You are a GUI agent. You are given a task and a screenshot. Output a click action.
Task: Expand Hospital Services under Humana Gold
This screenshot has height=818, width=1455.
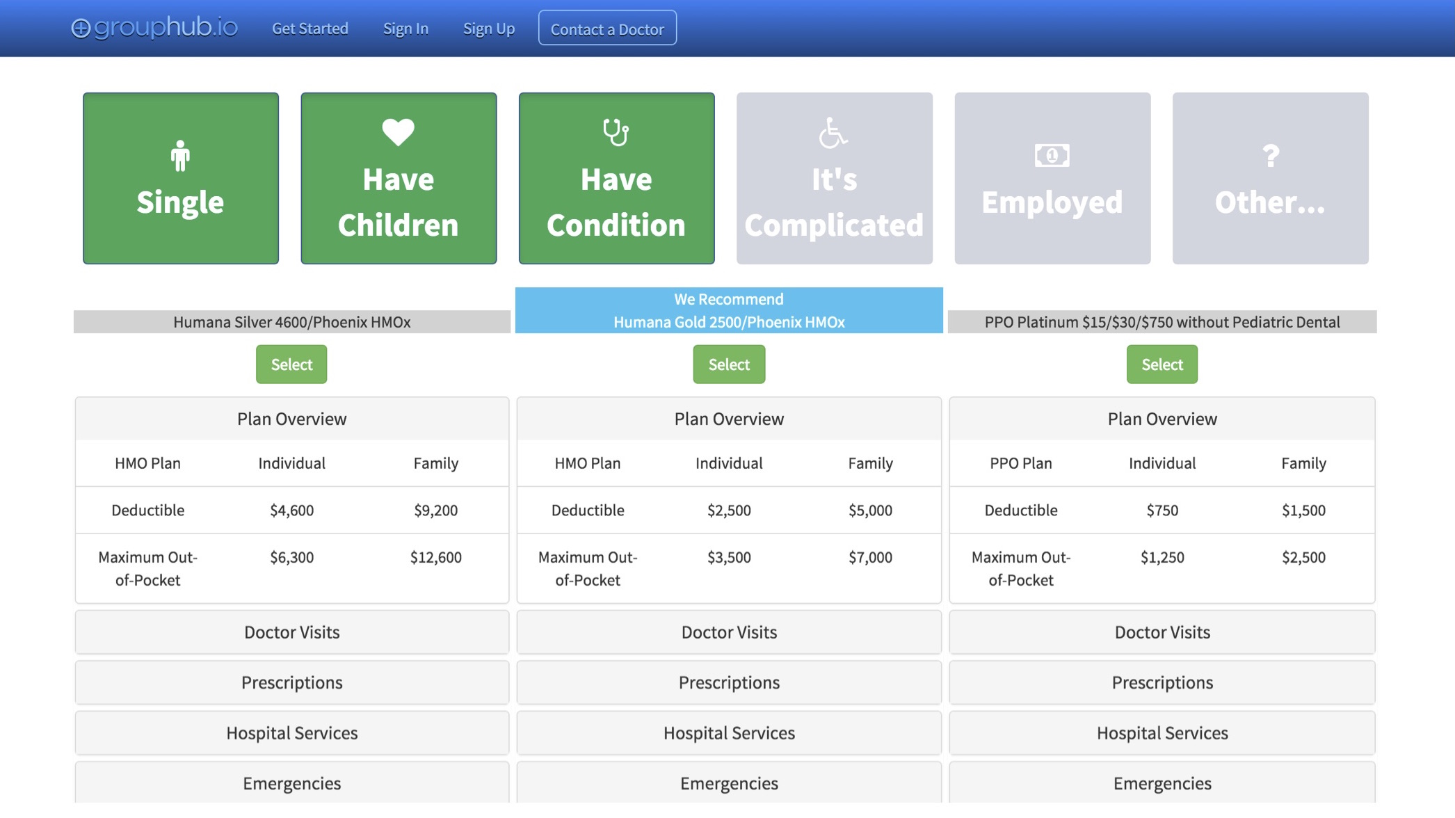(729, 733)
